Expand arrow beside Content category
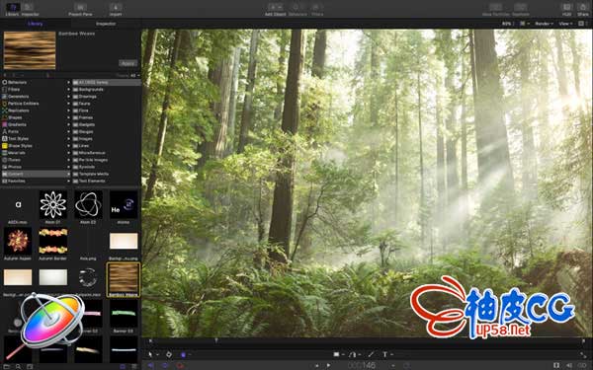Image resolution: width=593 pixels, height=370 pixels. (x=68, y=174)
